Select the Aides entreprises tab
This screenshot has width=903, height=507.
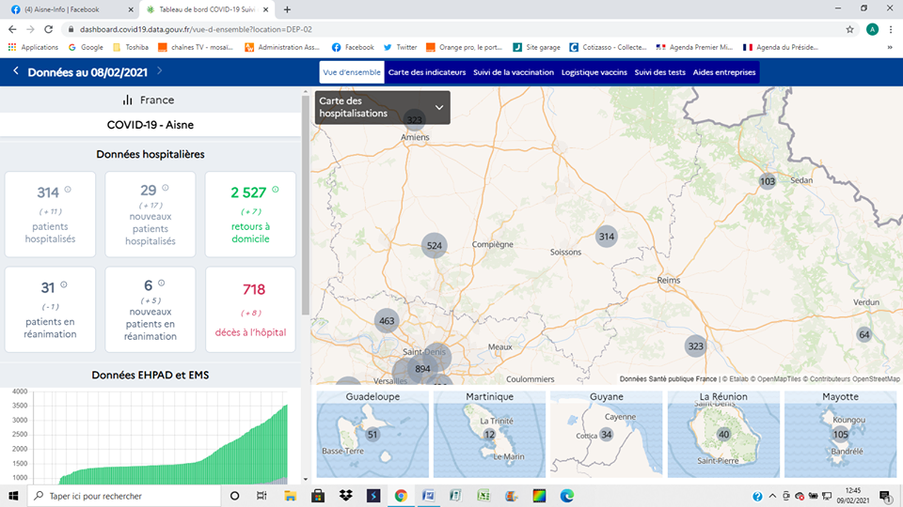click(723, 72)
